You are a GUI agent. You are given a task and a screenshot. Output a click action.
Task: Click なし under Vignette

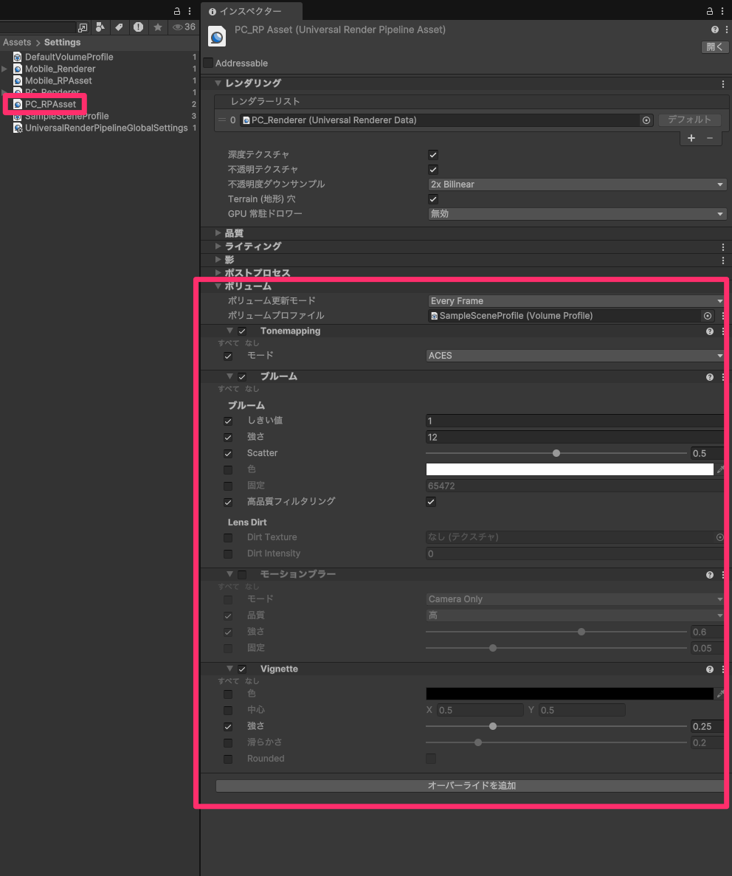click(252, 681)
